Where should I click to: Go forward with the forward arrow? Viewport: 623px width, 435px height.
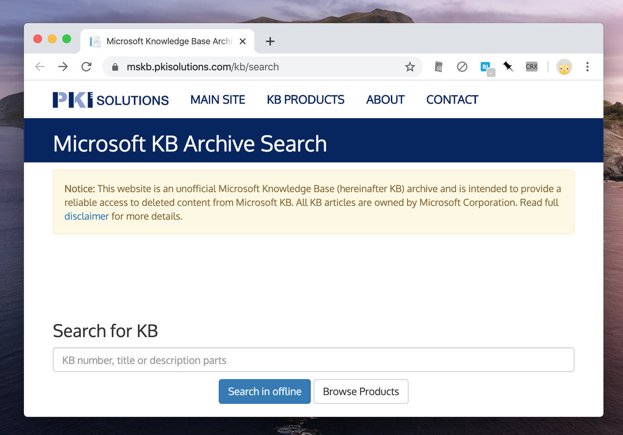(x=63, y=67)
